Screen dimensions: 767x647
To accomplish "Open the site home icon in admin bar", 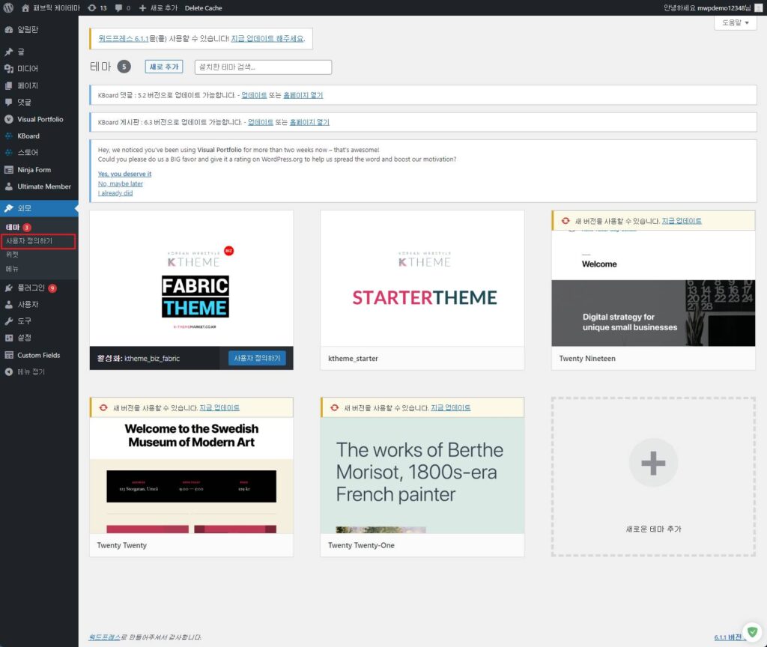I will 25,7.
